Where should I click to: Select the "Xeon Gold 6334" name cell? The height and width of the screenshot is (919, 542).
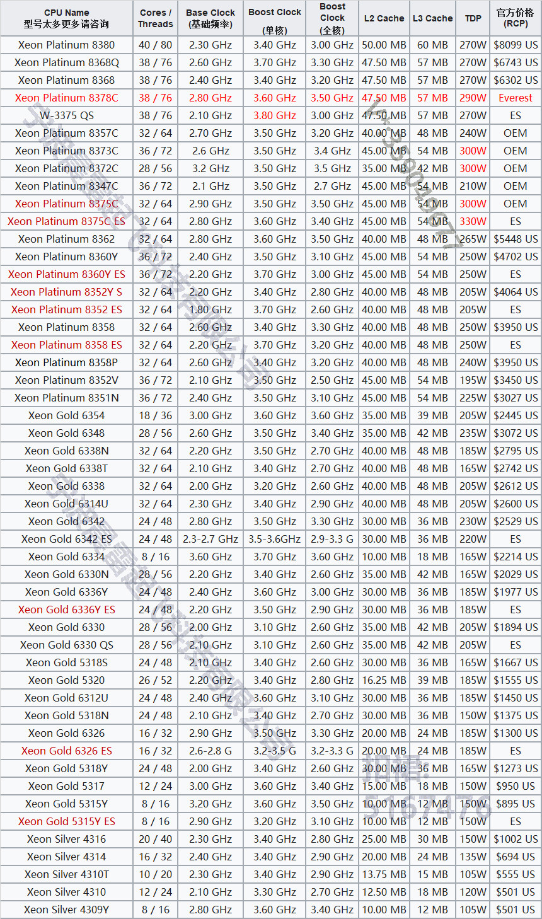click(x=66, y=557)
